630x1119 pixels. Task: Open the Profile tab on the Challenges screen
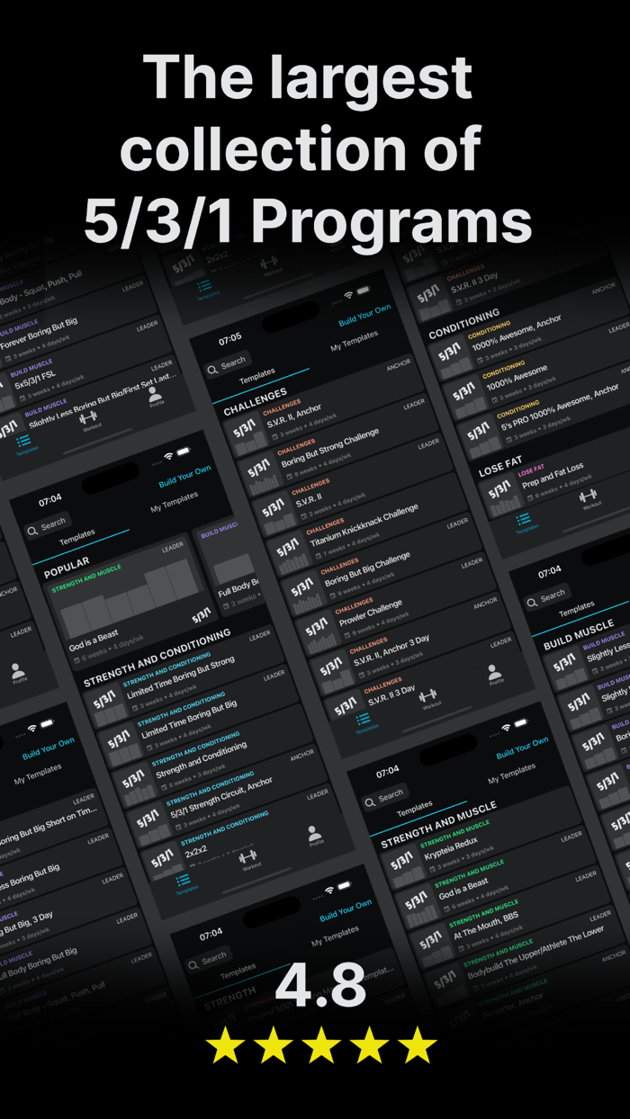click(x=493, y=675)
